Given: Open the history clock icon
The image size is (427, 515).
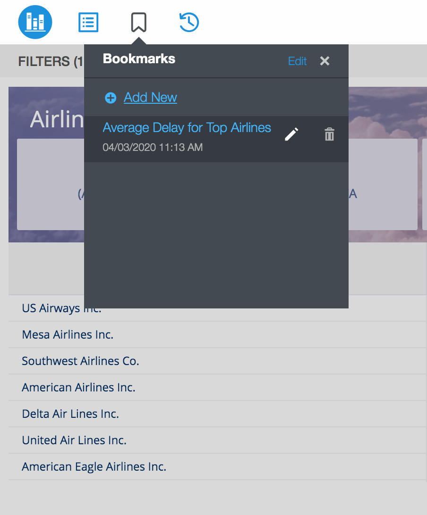Looking at the screenshot, I should coord(189,22).
